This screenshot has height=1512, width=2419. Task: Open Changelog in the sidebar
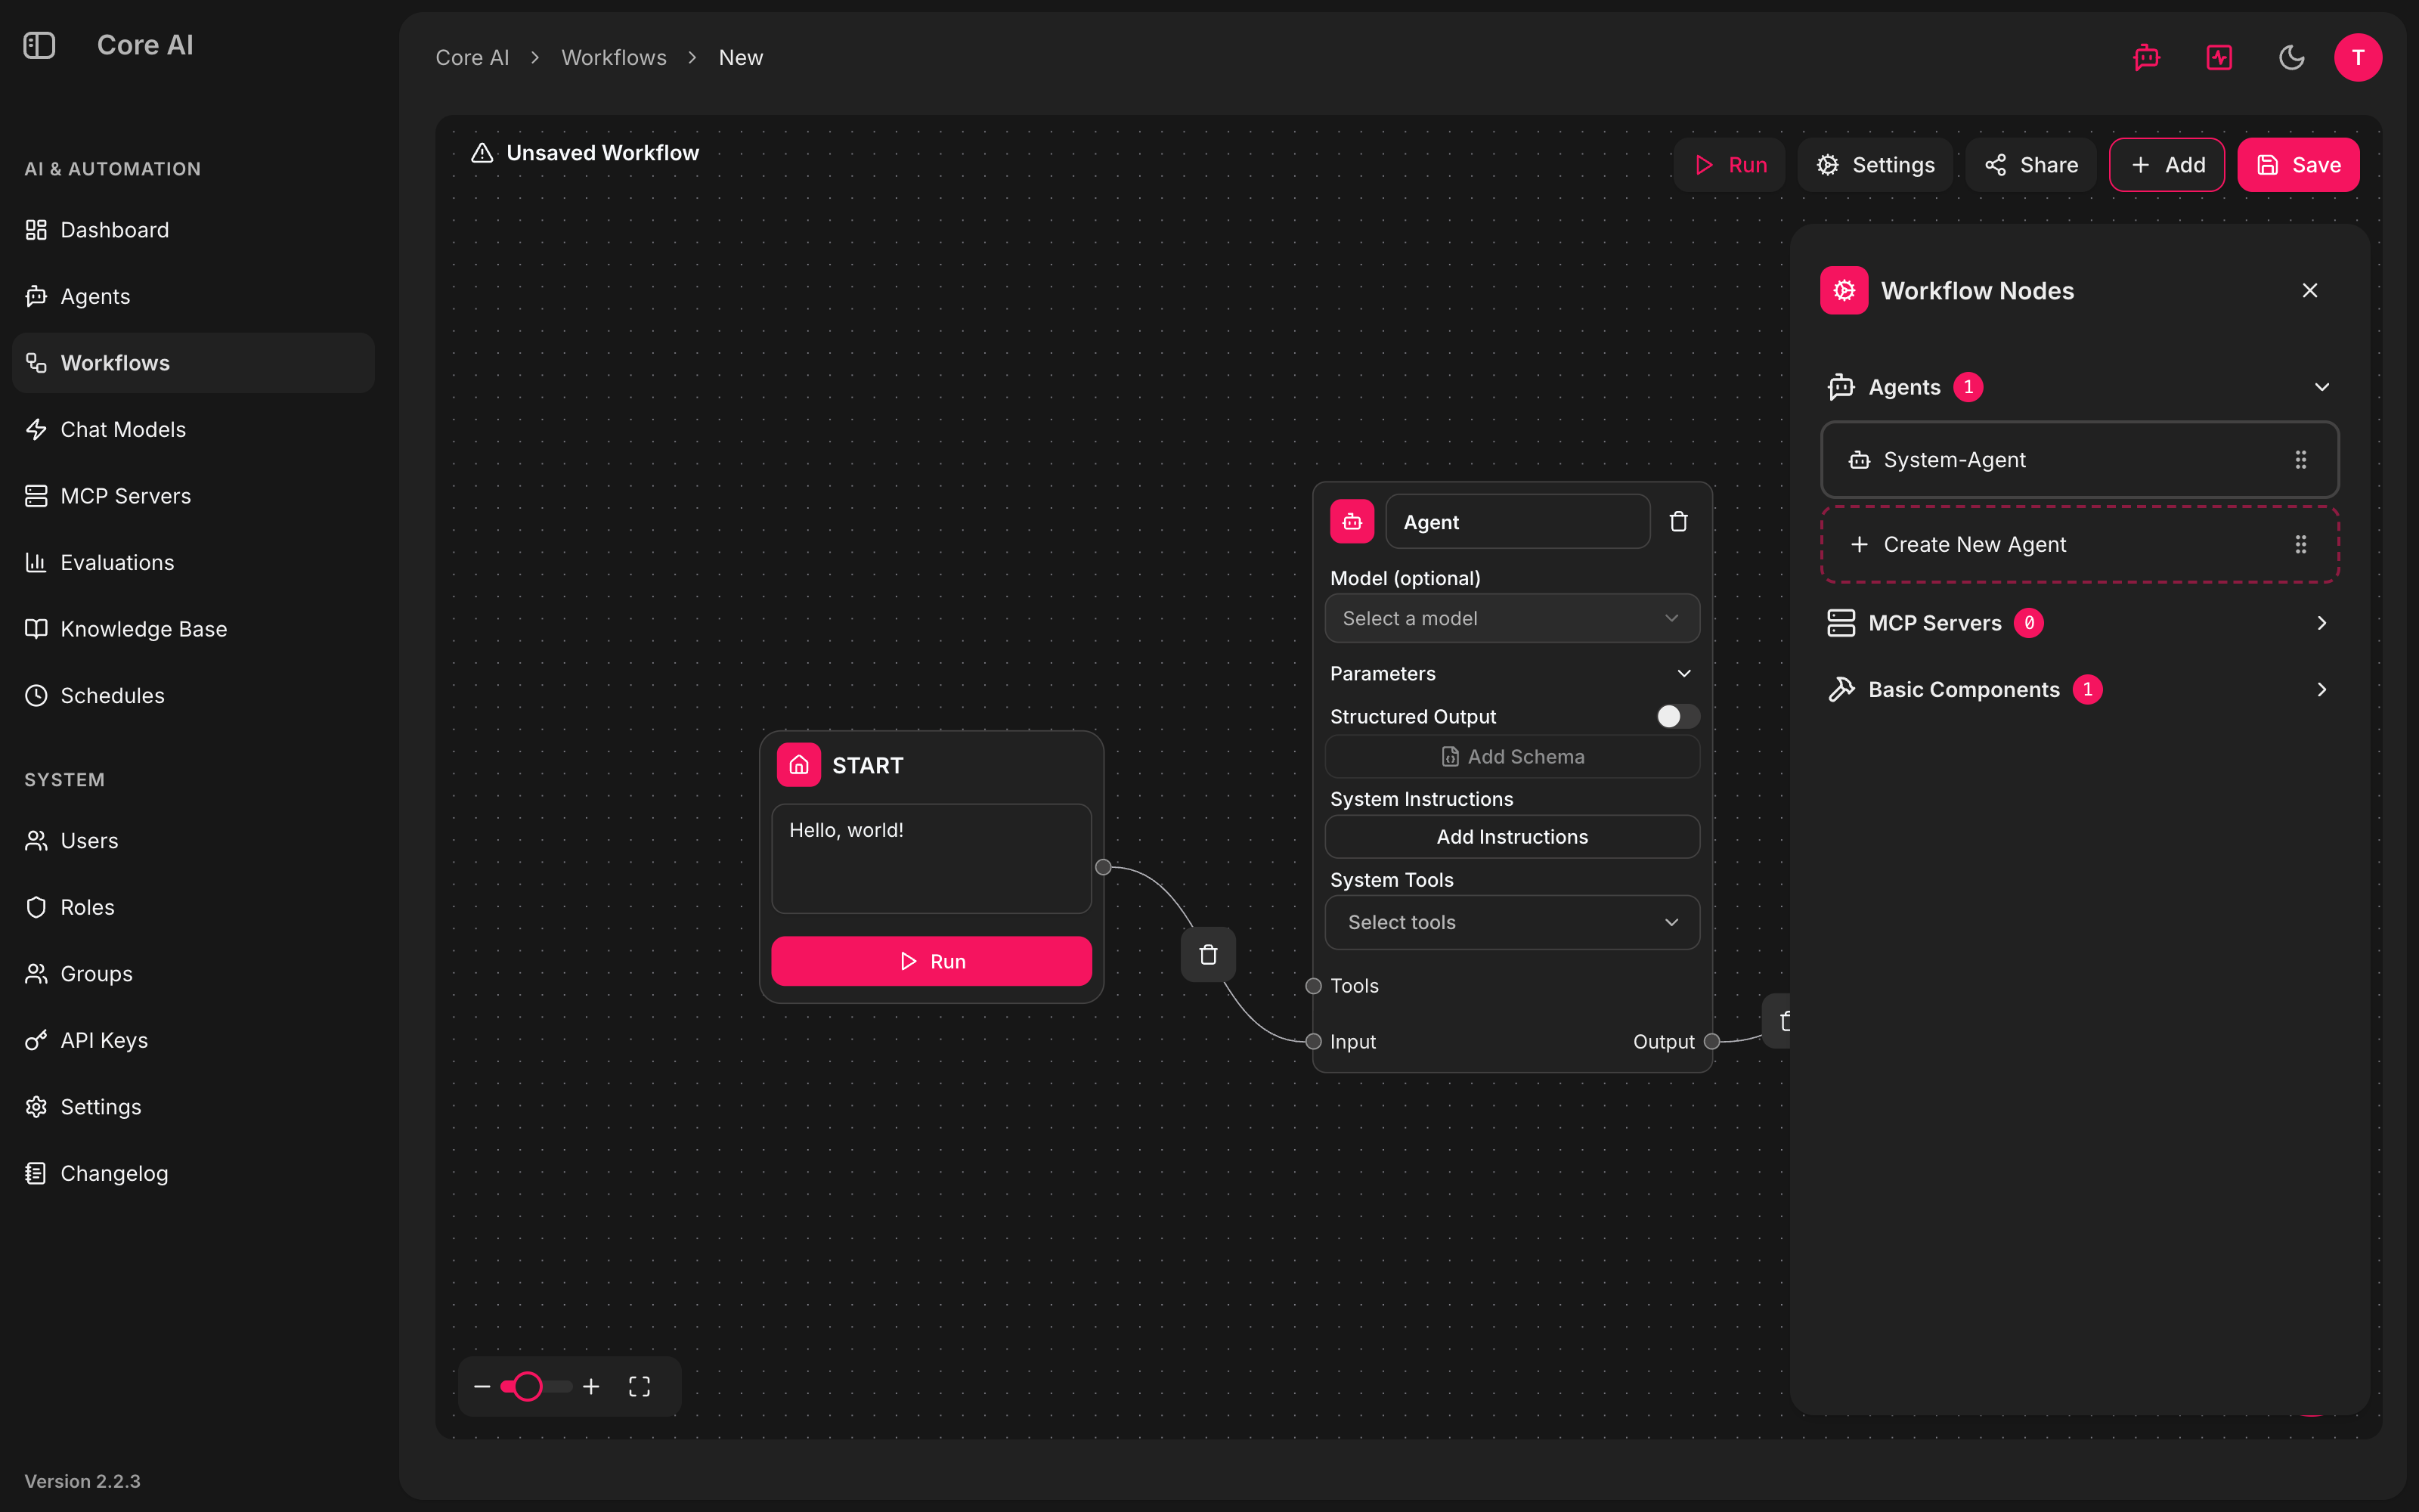[x=193, y=1173]
